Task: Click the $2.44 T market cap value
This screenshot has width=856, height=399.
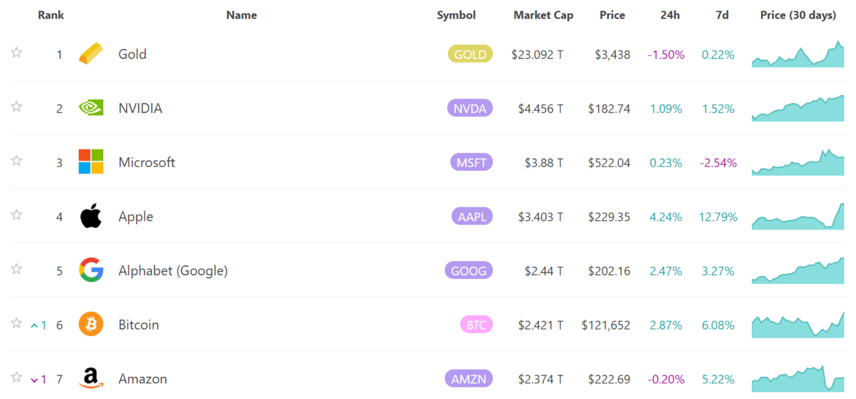Action: click(544, 271)
